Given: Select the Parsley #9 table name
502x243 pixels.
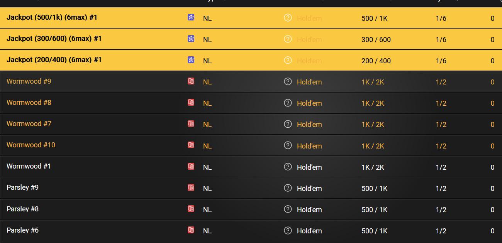Looking at the screenshot, I should (x=22, y=188).
